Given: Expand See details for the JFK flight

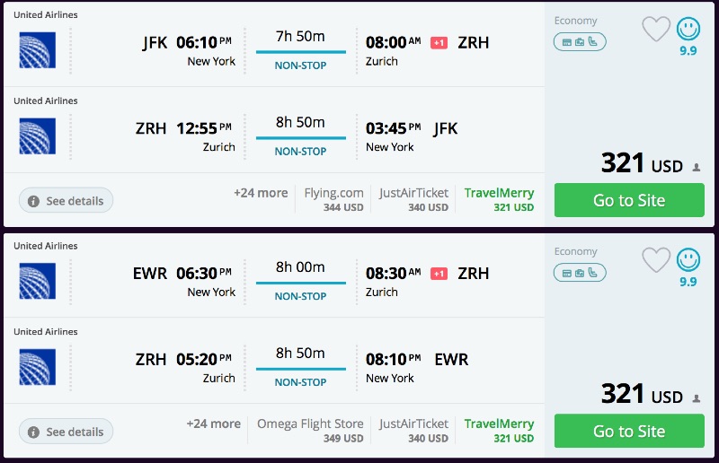Looking at the screenshot, I should tap(67, 201).
